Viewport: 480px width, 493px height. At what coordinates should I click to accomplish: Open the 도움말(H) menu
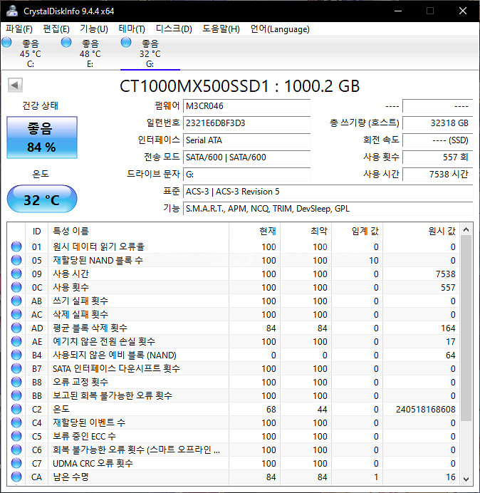tap(221, 29)
